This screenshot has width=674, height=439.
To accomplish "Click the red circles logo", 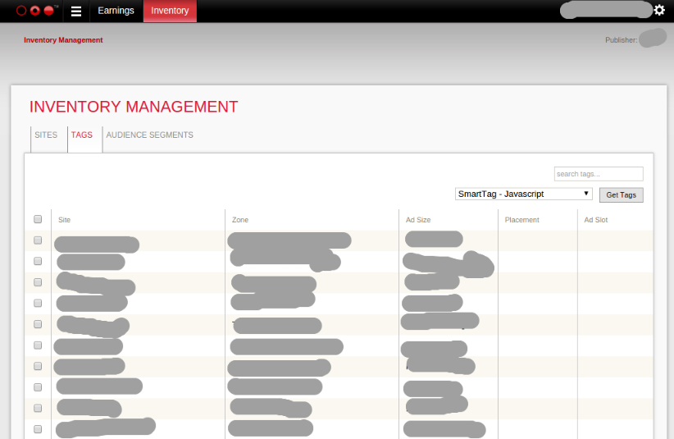I will tap(36, 11).
